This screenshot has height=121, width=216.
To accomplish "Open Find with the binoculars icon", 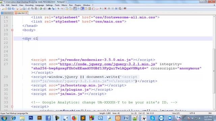I will [x=49, y=9].
